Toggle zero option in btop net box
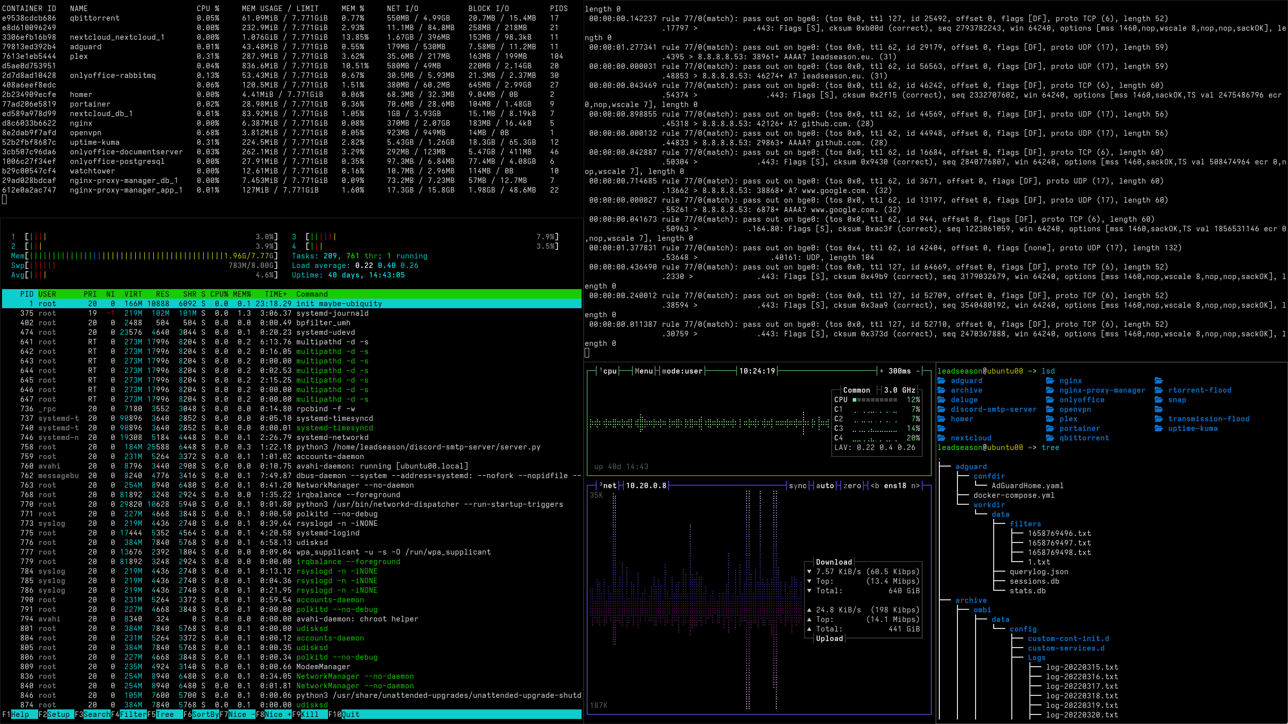 point(852,486)
